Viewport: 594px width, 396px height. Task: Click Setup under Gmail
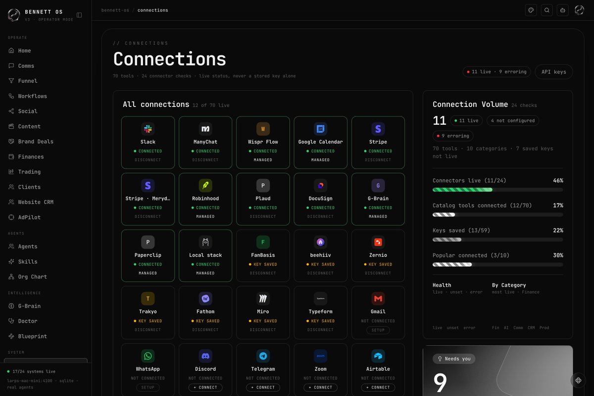pyautogui.click(x=378, y=330)
